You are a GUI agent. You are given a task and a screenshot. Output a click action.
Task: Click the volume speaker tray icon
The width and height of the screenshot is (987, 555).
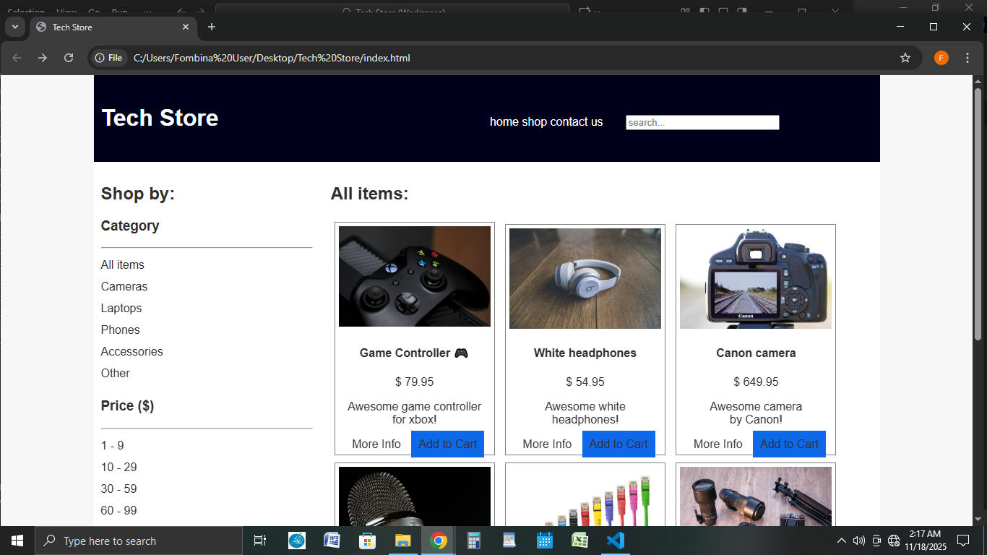(859, 541)
